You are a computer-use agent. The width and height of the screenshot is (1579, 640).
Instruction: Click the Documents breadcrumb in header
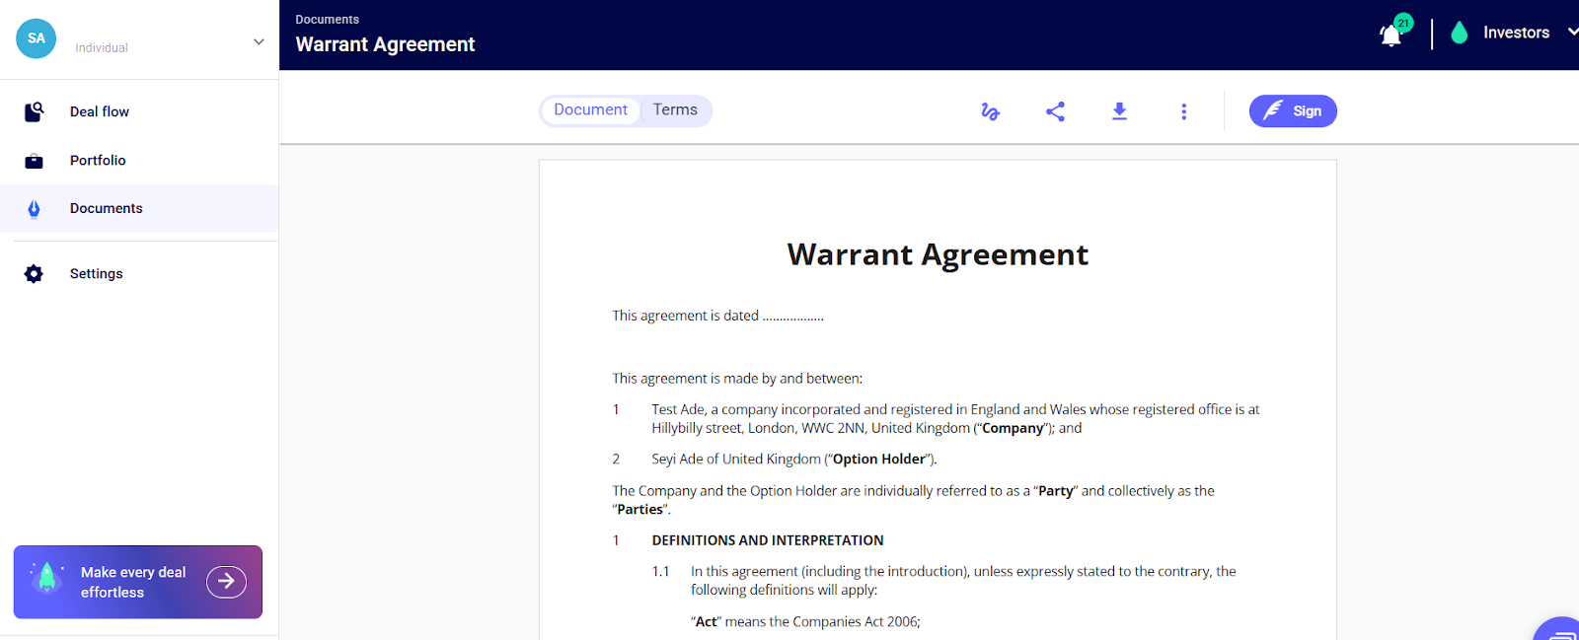point(327,20)
